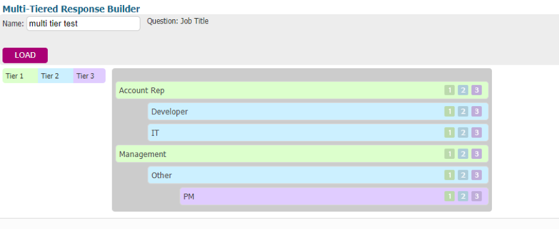
Task: Select the Other tier 2 item
Action: 318,175
